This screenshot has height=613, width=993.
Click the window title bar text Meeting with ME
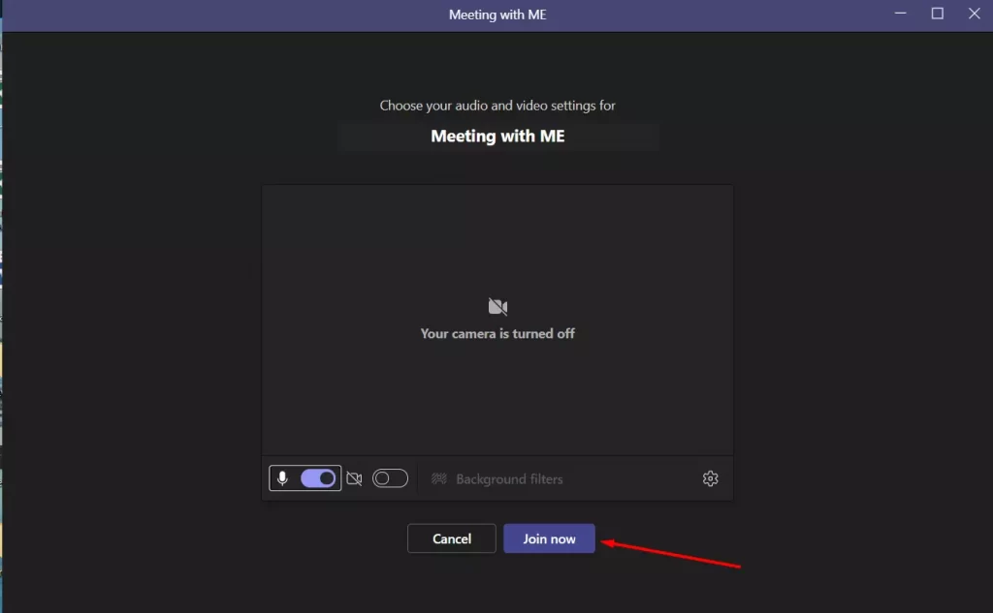tap(497, 15)
